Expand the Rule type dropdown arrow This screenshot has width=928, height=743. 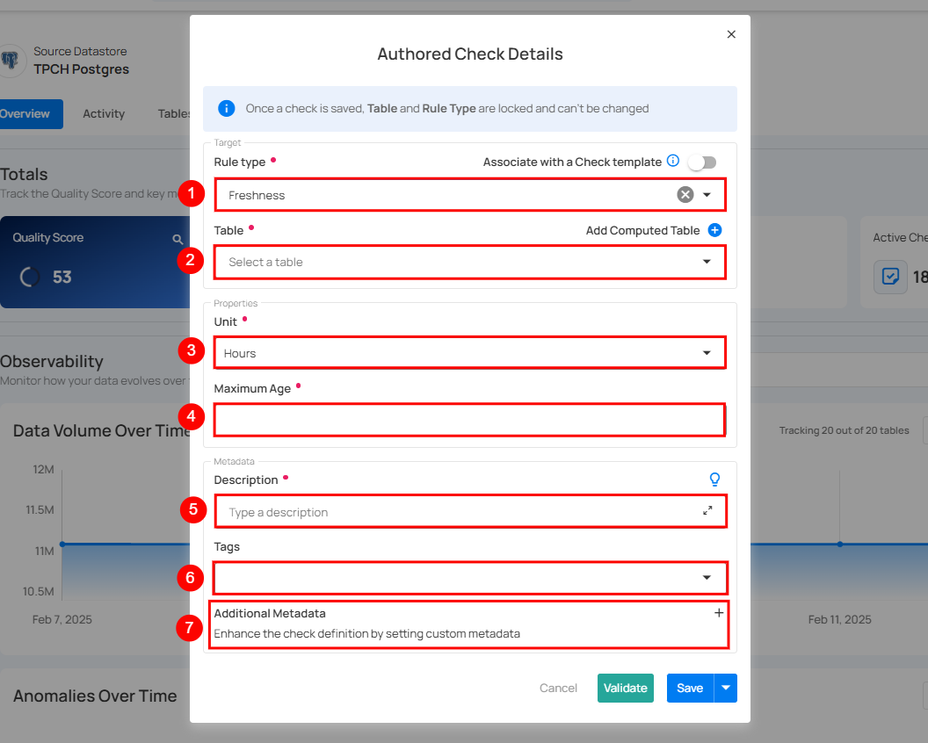707,195
